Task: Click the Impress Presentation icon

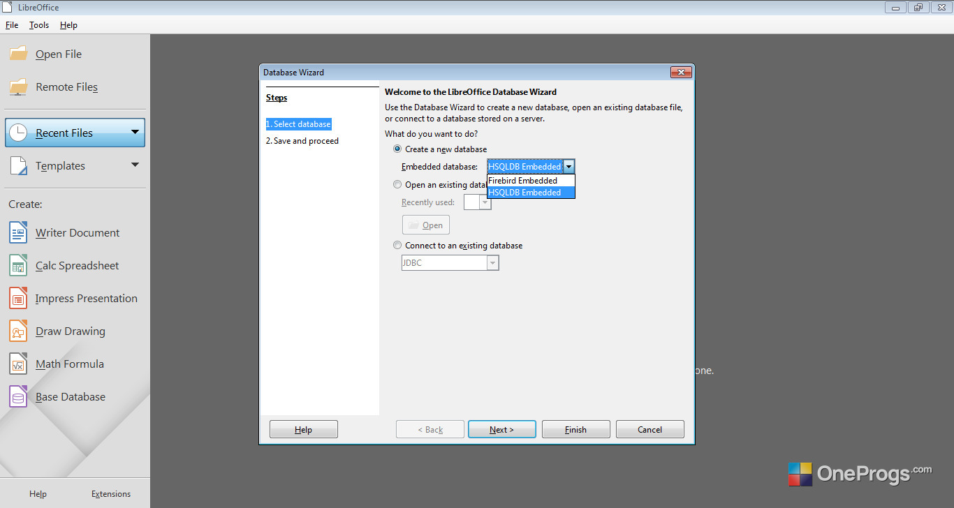Action: pos(18,298)
